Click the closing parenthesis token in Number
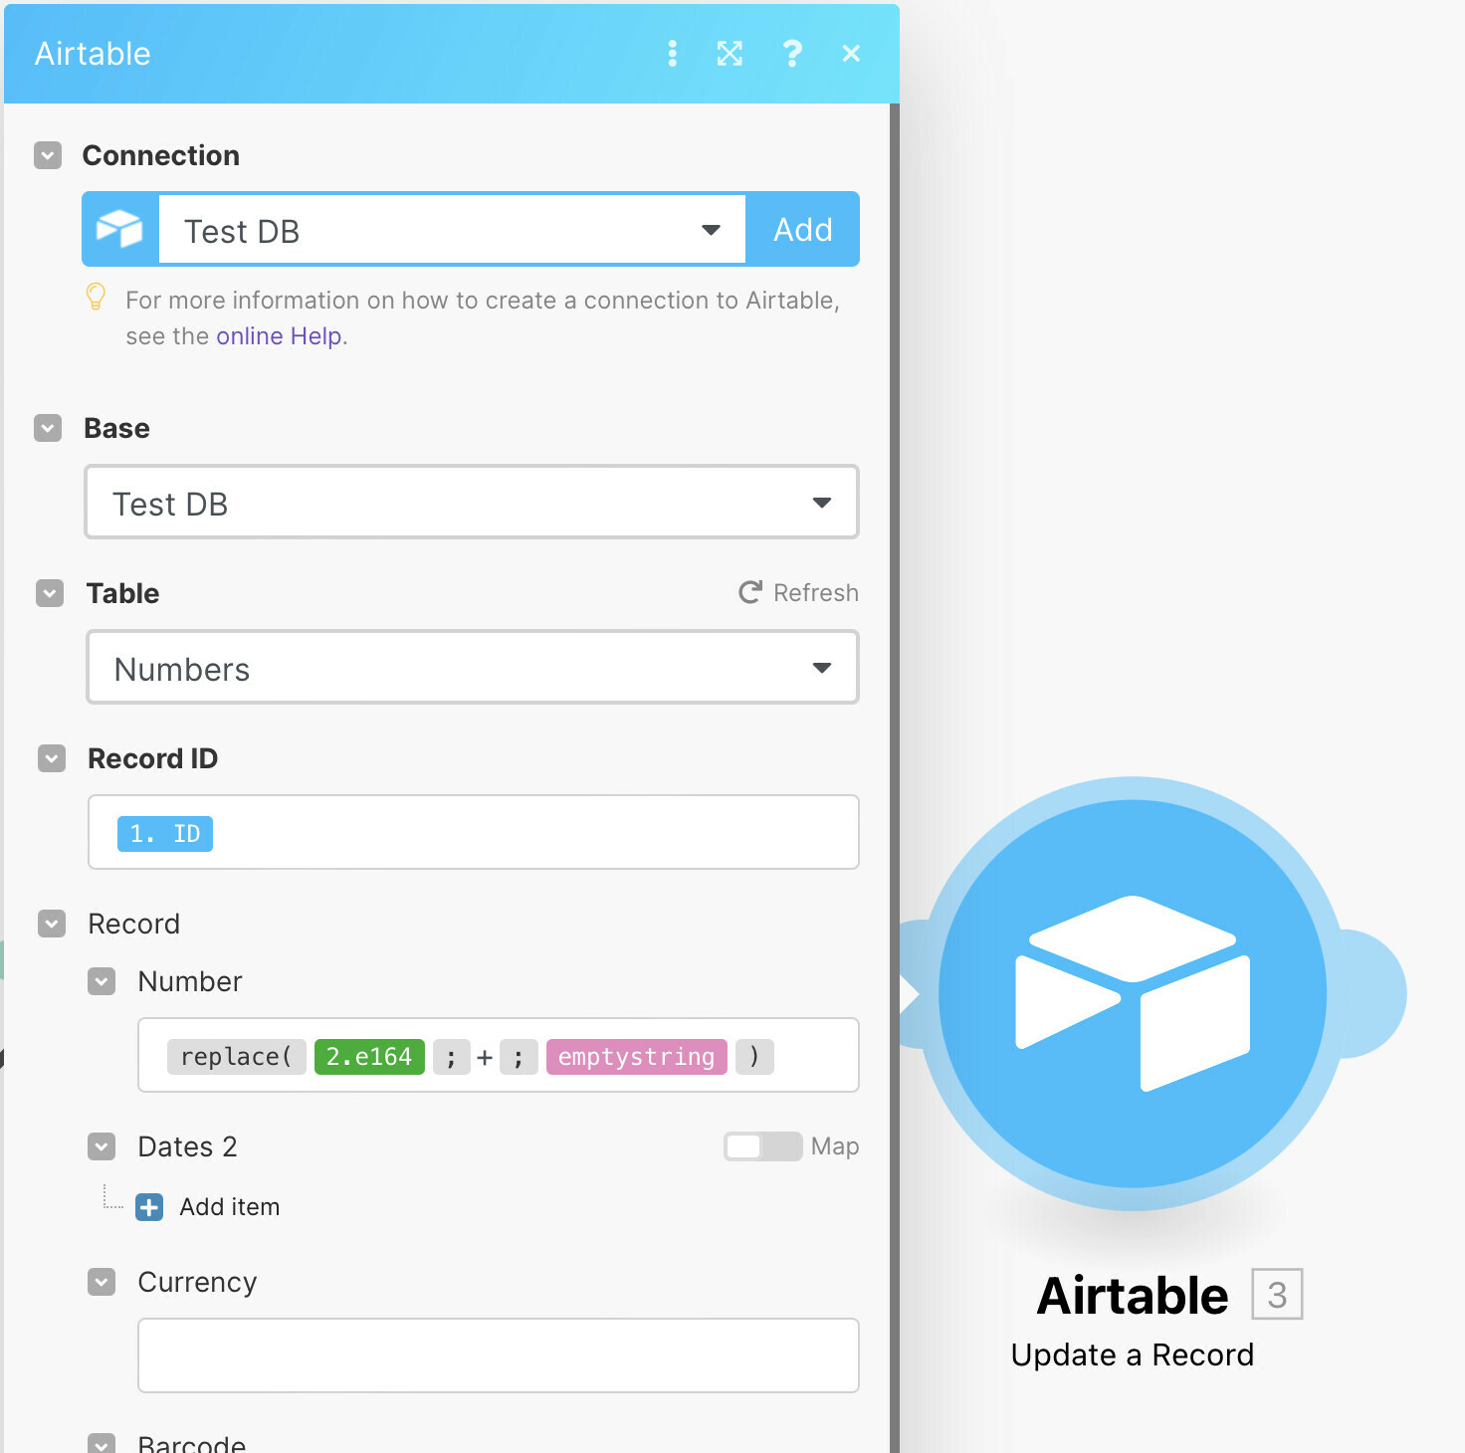The image size is (1465, 1453). click(x=754, y=1057)
